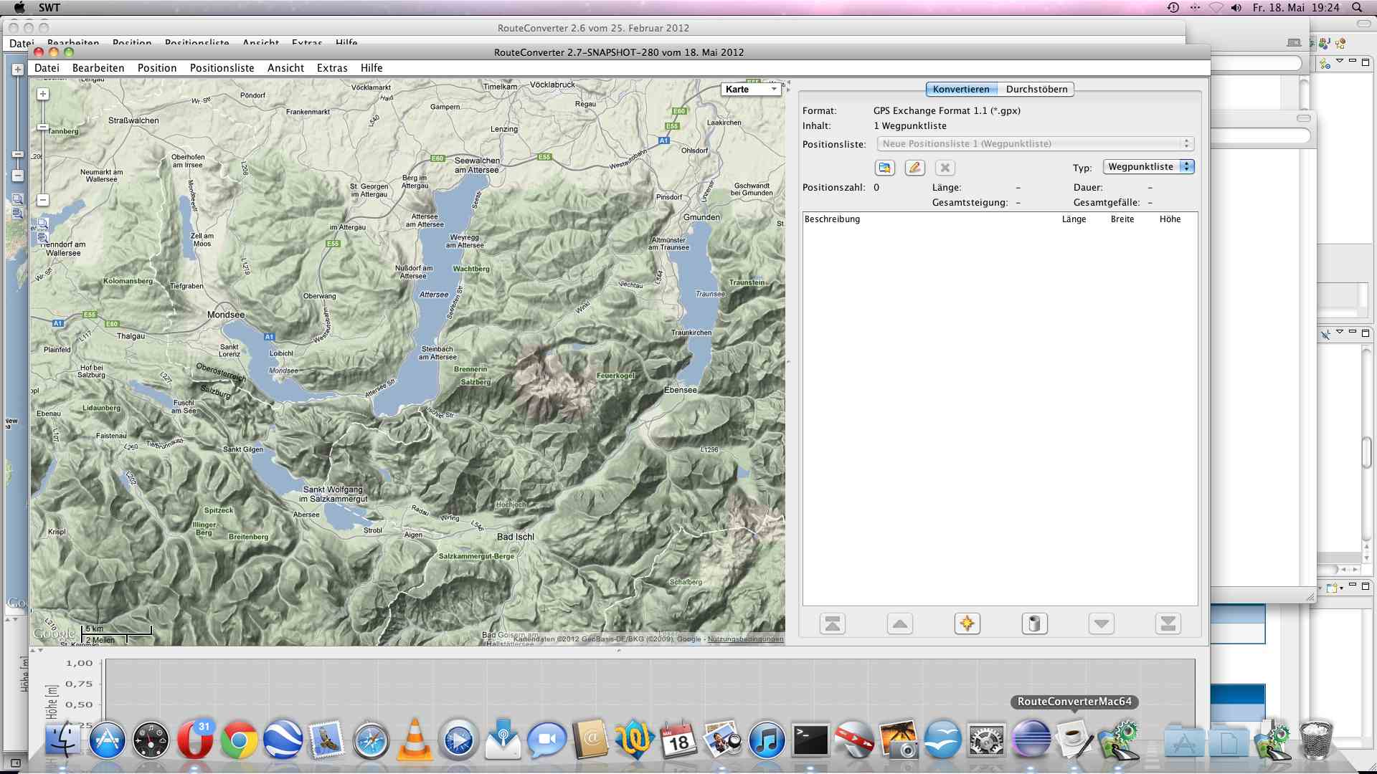Click the Beschreibung column header
This screenshot has width=1377, height=774.
(x=832, y=219)
